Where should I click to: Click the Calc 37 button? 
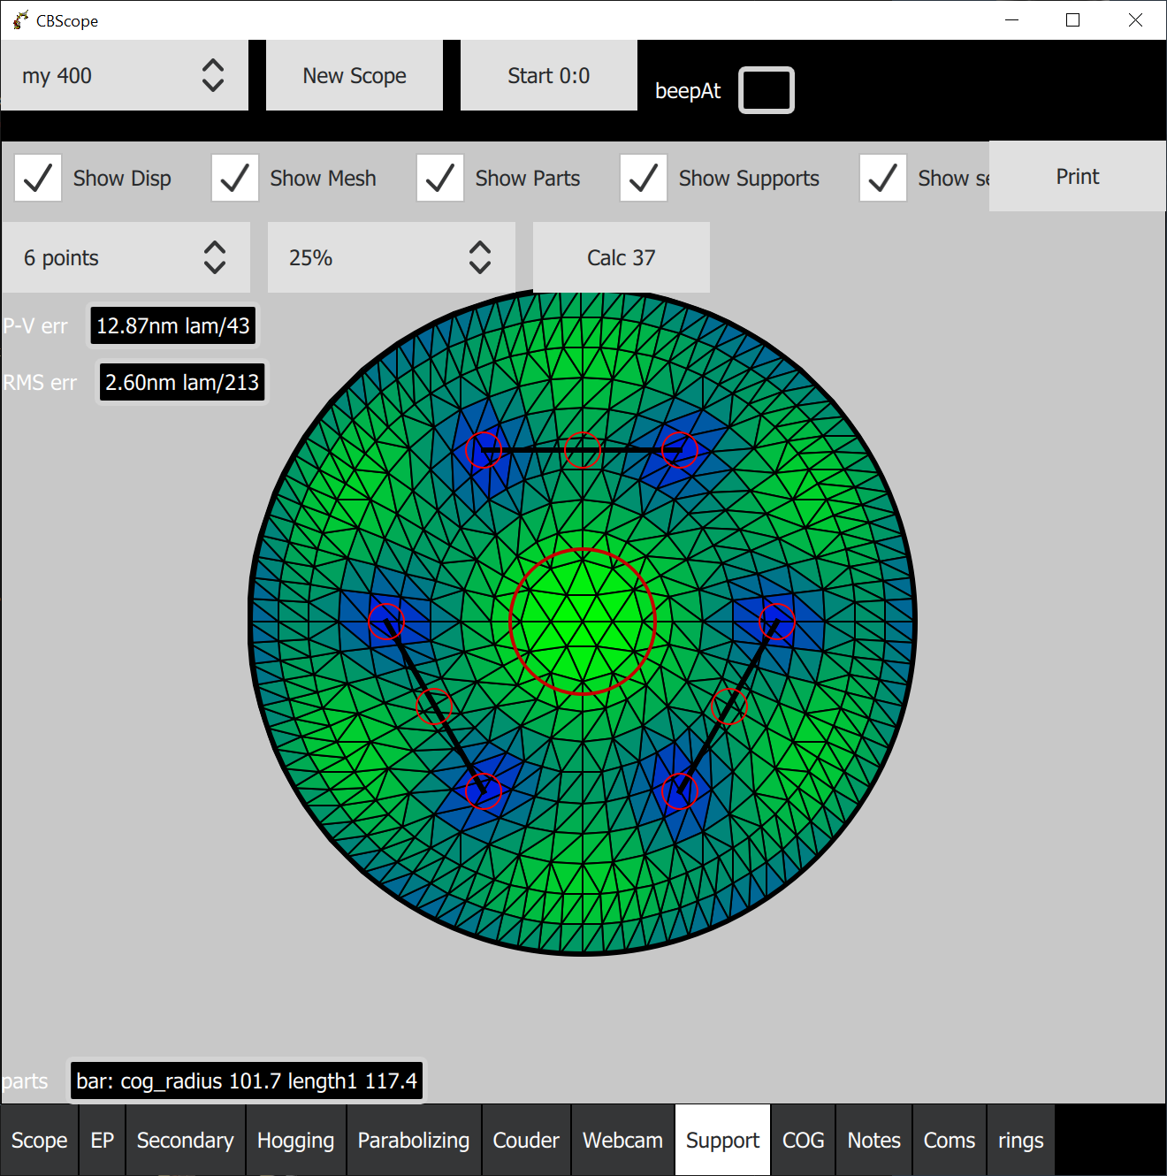(x=622, y=257)
